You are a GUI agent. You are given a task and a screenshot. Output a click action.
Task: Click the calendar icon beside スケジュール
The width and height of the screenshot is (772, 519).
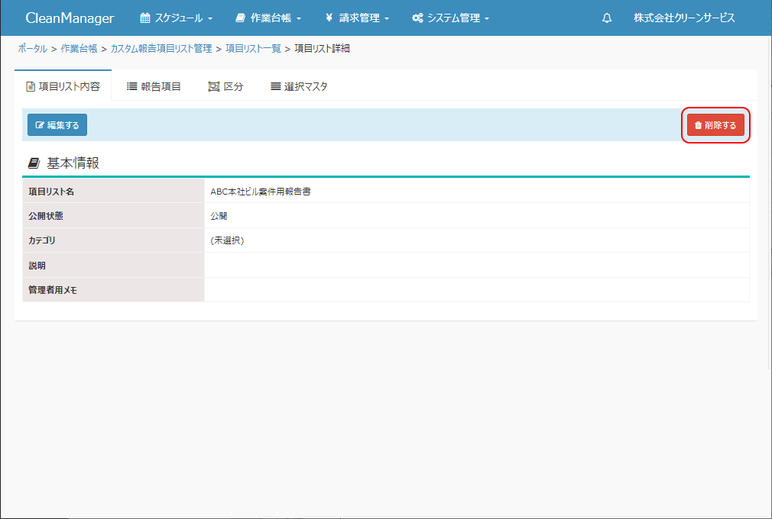coord(144,18)
